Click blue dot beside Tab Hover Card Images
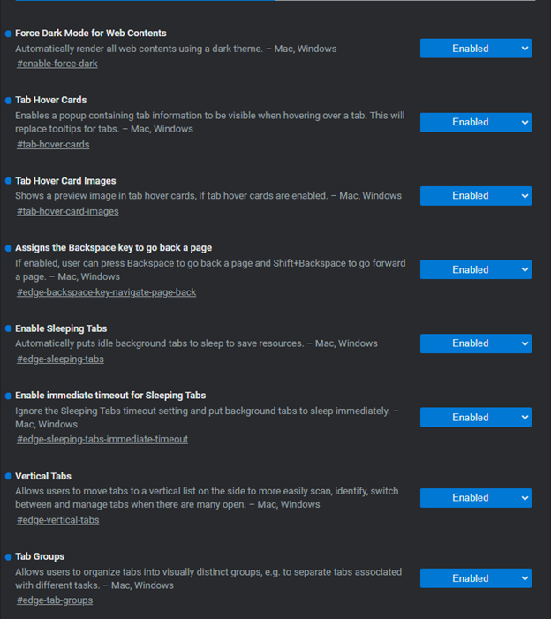This screenshot has width=551, height=619. tap(8, 181)
